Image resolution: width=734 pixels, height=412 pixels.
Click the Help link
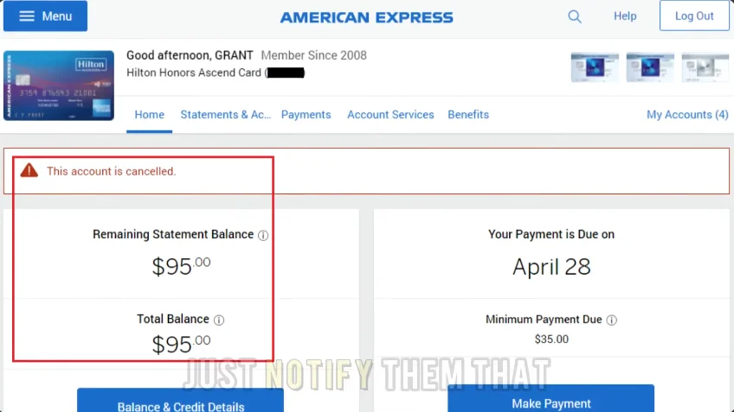coord(625,16)
